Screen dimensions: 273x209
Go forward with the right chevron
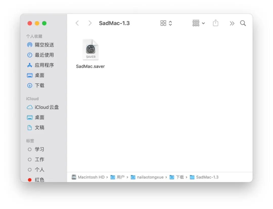coord(90,23)
